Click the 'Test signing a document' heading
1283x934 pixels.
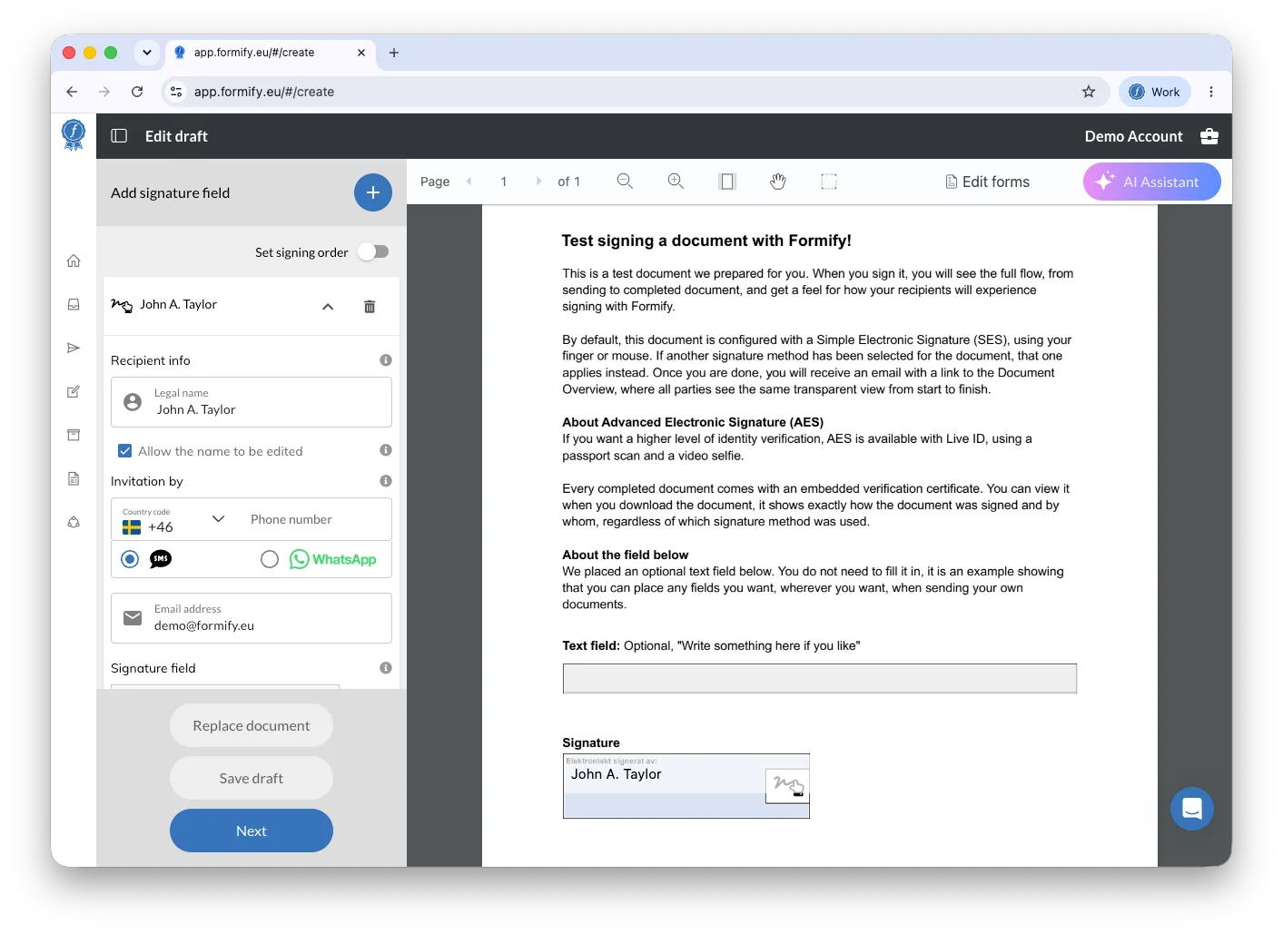706,241
